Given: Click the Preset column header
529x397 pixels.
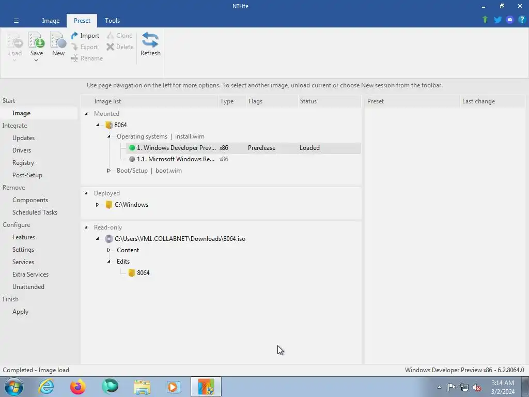Looking at the screenshot, I should point(412,101).
